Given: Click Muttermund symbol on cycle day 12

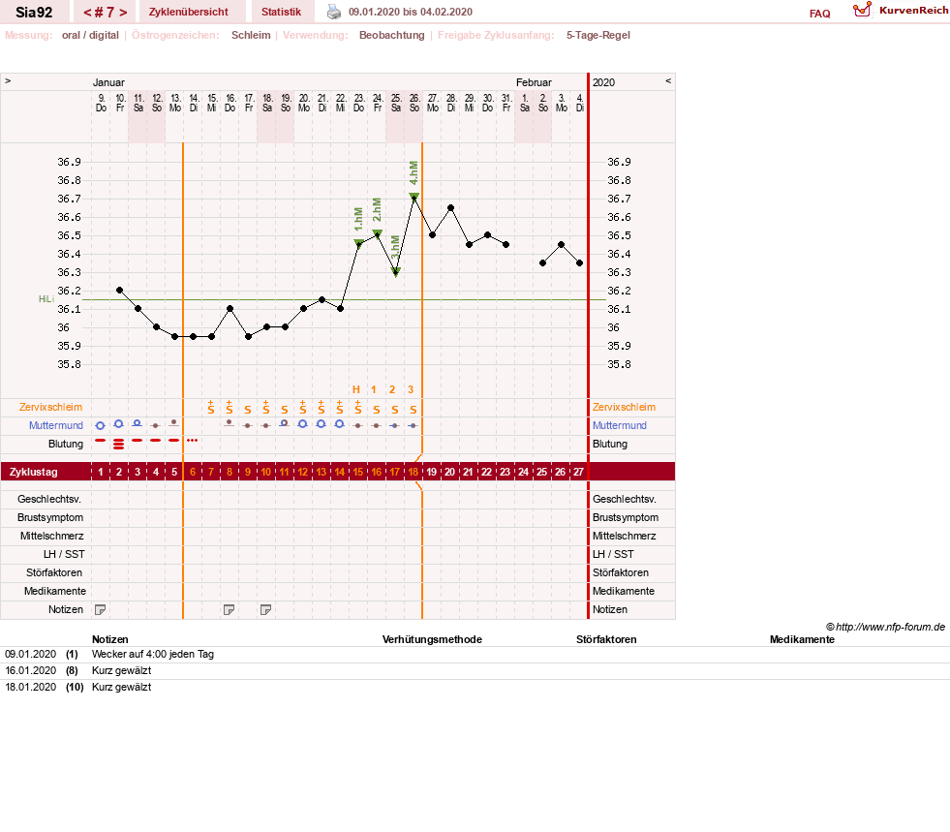Looking at the screenshot, I should [303, 424].
